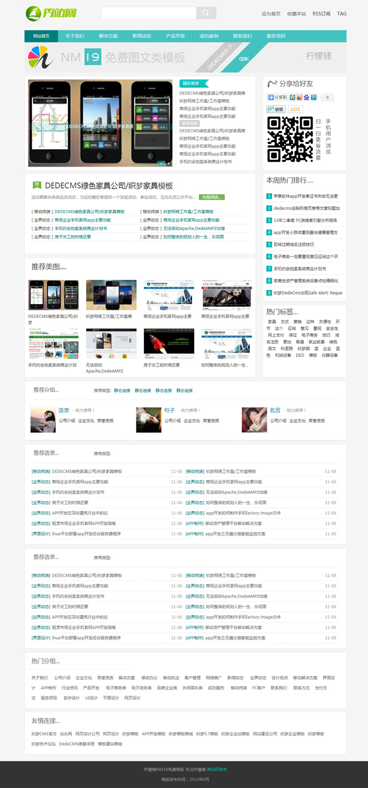Share via Baidu paw icon
The width and height of the screenshot is (368, 788).
[x=306, y=97]
